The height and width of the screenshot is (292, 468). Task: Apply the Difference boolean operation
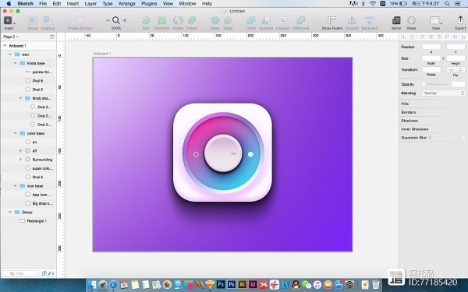[x=300, y=20]
